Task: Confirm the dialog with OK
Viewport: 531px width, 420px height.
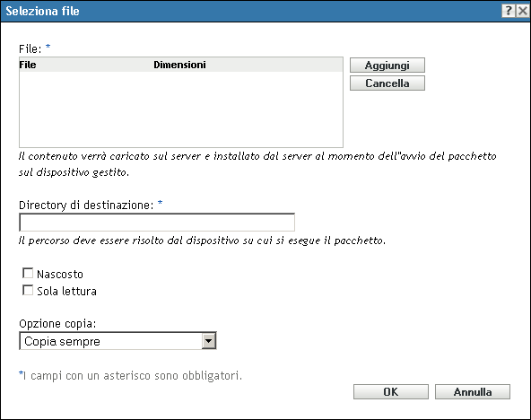Action: click(391, 392)
